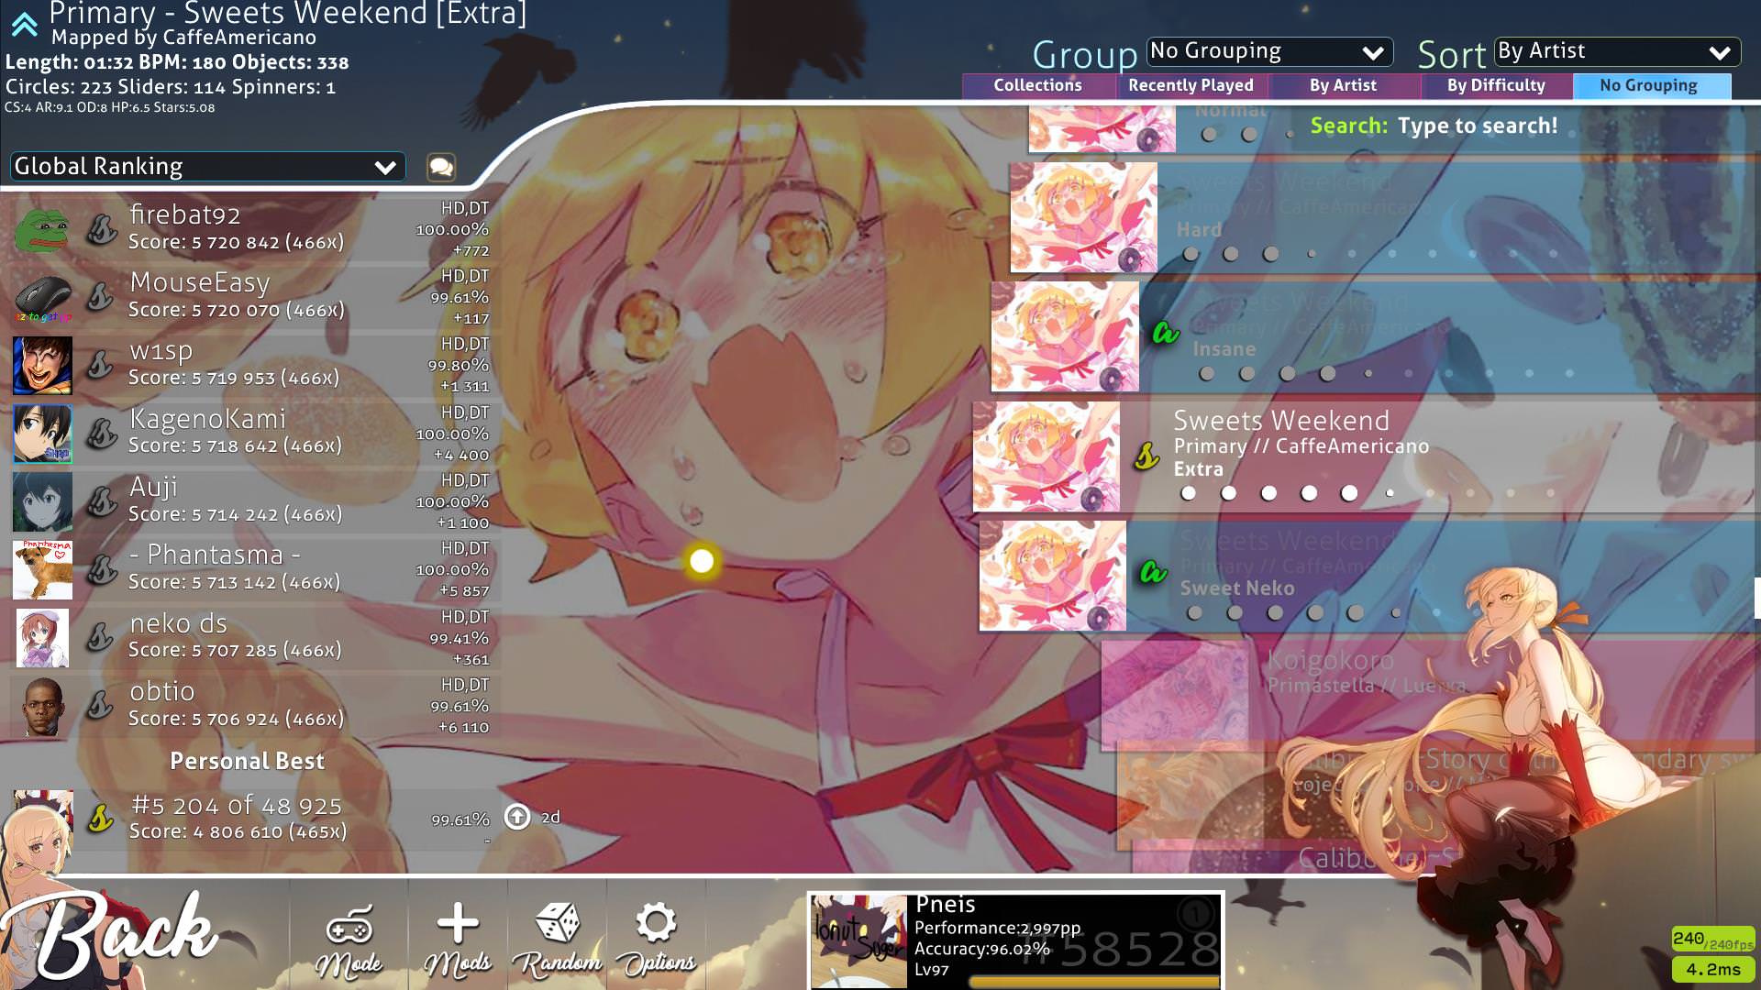Click the gold S rank in Personal Best

[x=101, y=818]
